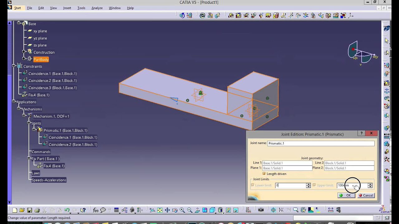Open the Formula f(x) tool

point(95,210)
